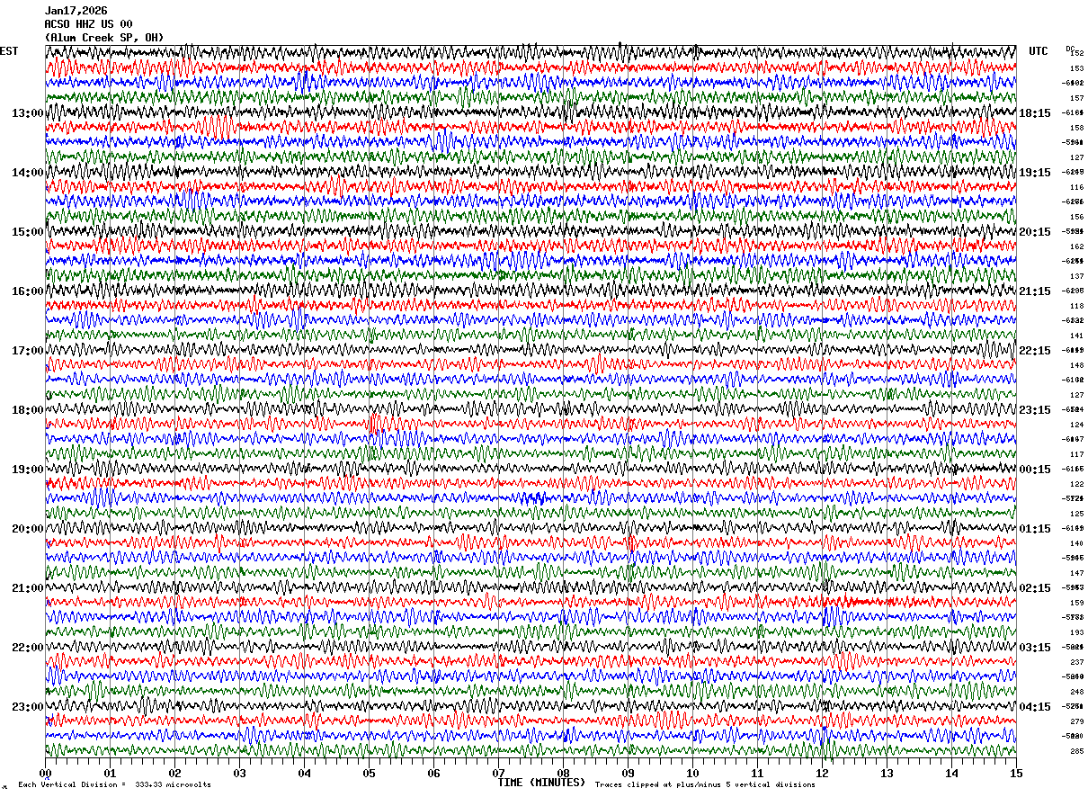Click the '21:15' UTC time label

pyautogui.click(x=1035, y=291)
